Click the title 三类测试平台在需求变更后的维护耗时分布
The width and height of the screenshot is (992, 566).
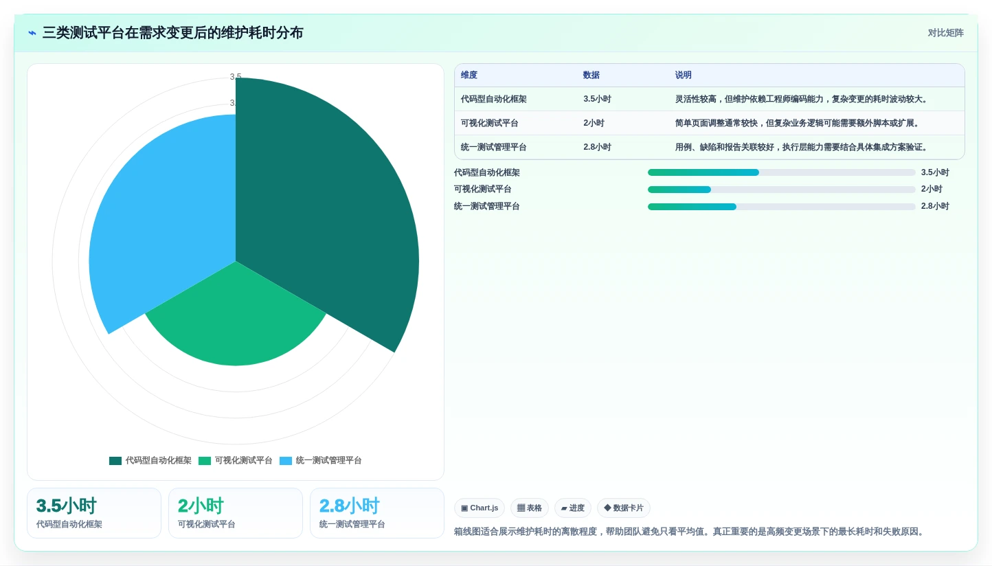[172, 33]
